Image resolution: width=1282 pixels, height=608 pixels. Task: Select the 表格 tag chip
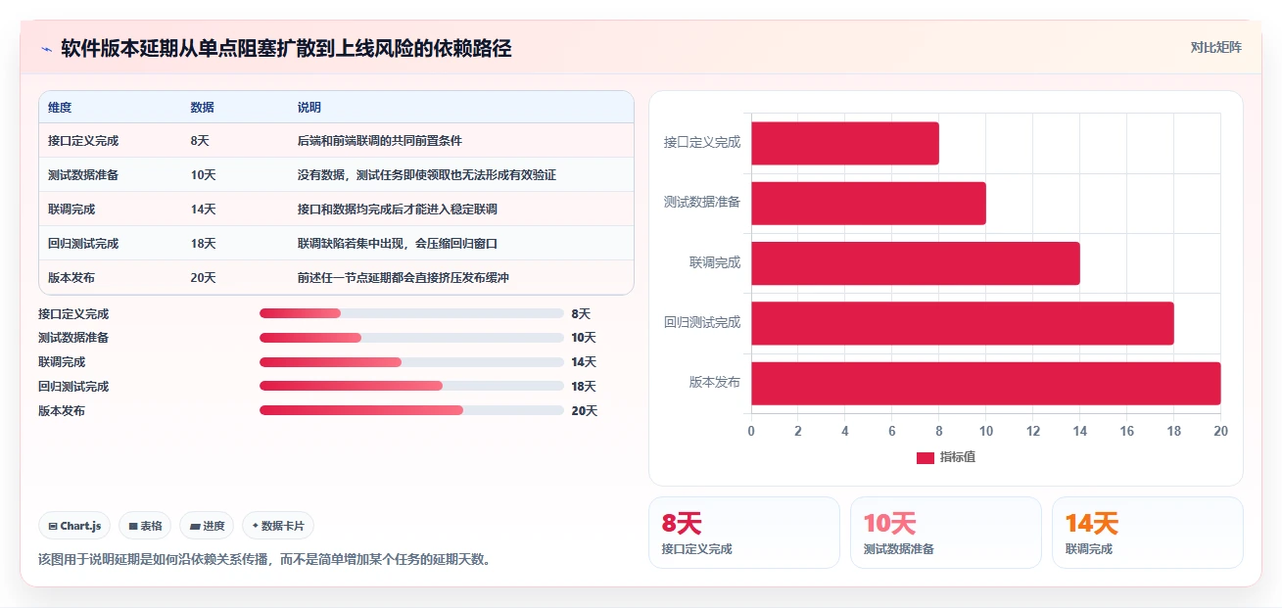145,526
